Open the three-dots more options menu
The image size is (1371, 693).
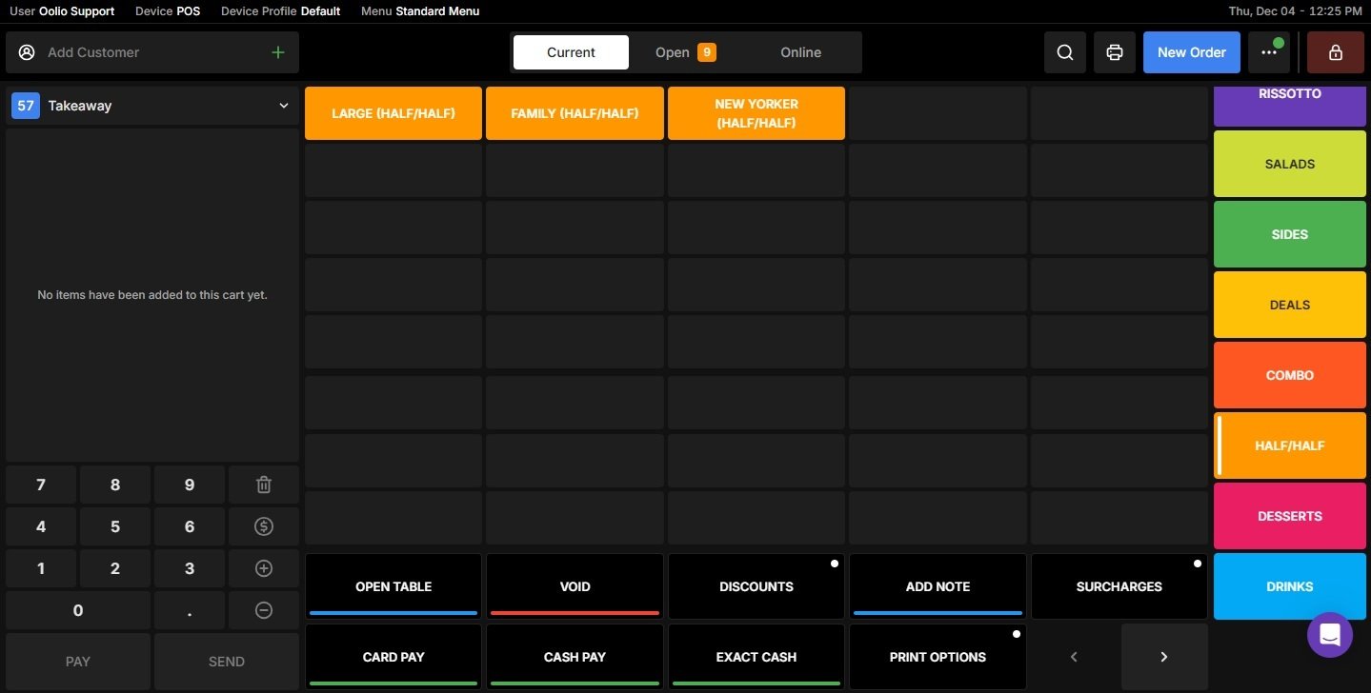point(1268,52)
